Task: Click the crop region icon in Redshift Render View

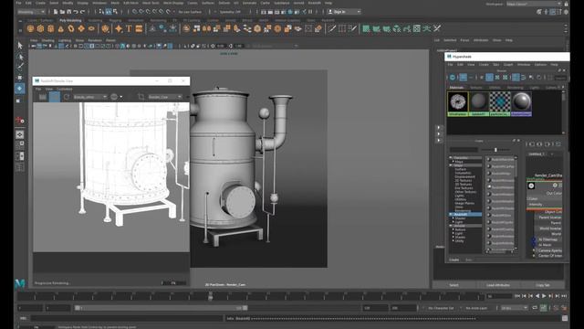Action: tap(141, 97)
